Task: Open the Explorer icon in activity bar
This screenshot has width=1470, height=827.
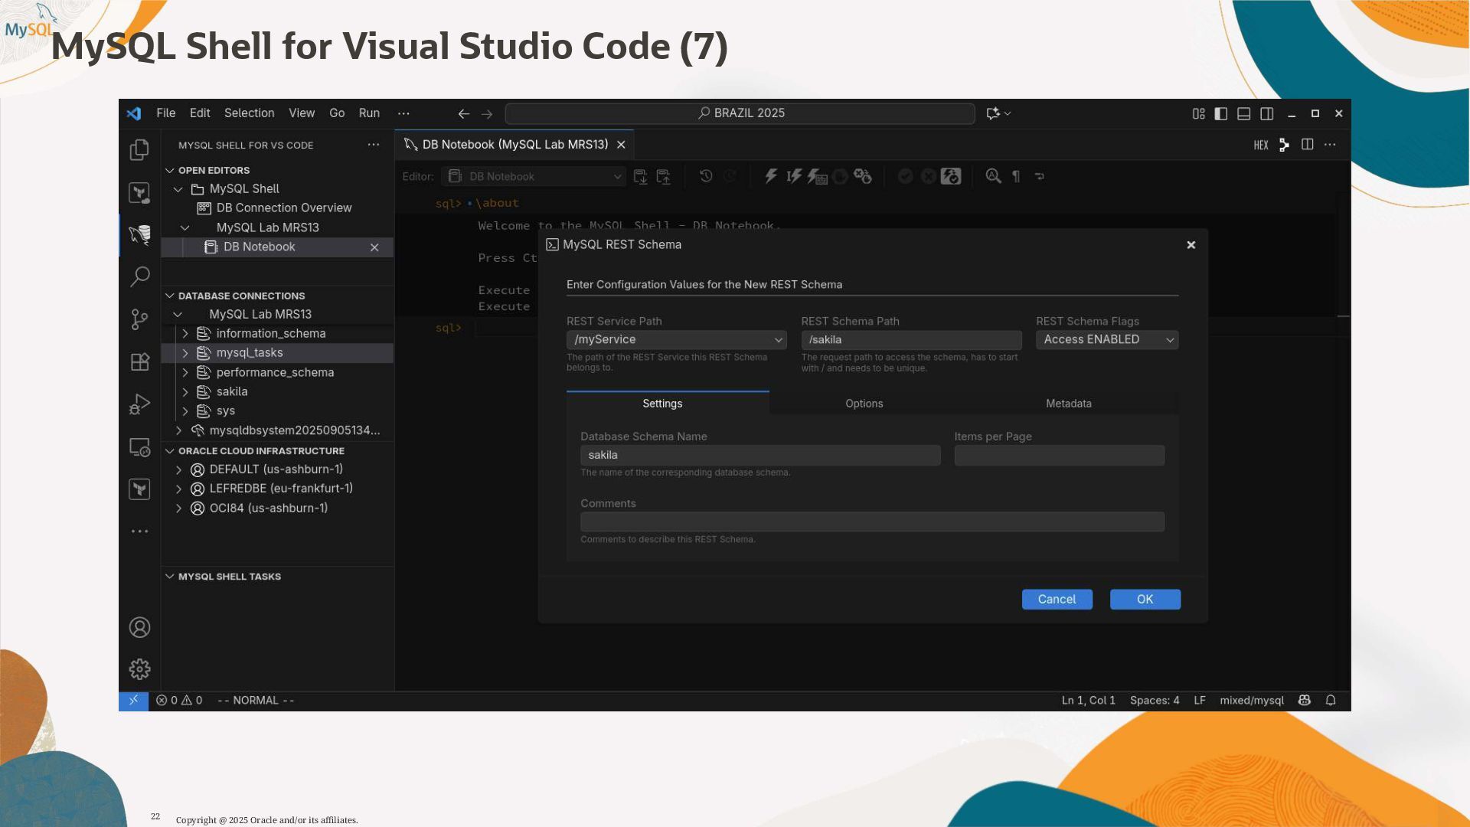Action: [x=139, y=149]
